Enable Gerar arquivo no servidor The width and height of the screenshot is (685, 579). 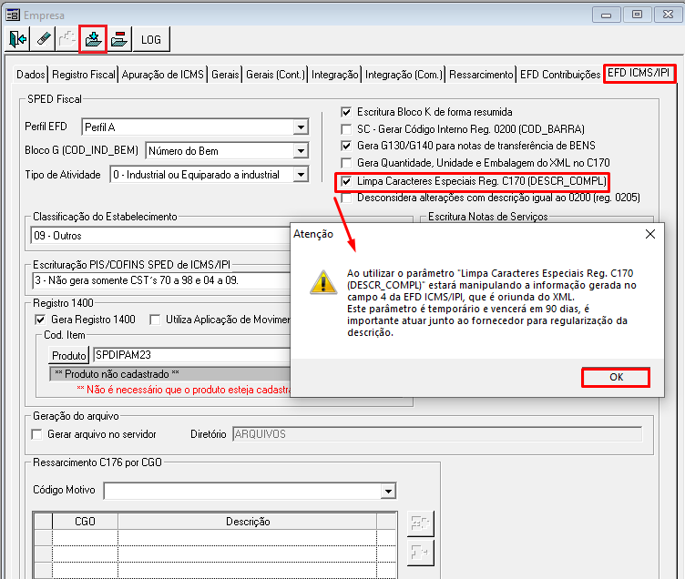coord(36,434)
